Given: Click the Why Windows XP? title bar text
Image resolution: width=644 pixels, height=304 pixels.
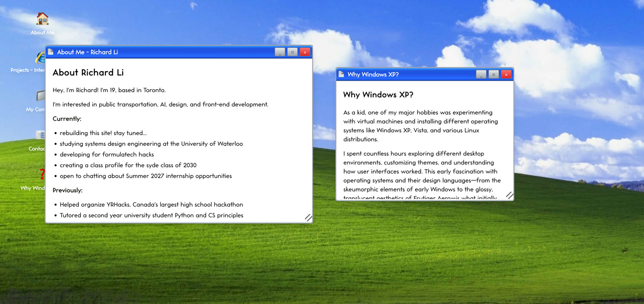Looking at the screenshot, I should (373, 74).
